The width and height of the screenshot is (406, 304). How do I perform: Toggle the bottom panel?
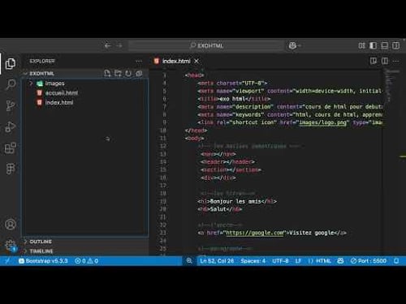(384, 45)
